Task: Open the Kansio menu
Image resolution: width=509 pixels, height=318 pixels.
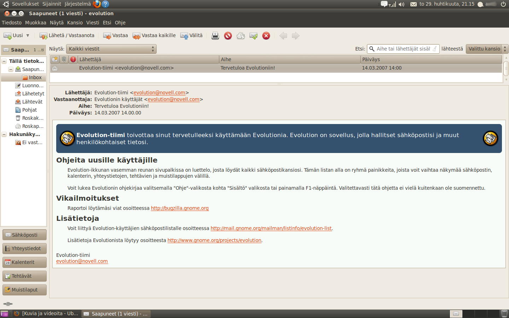Action: pos(75,23)
